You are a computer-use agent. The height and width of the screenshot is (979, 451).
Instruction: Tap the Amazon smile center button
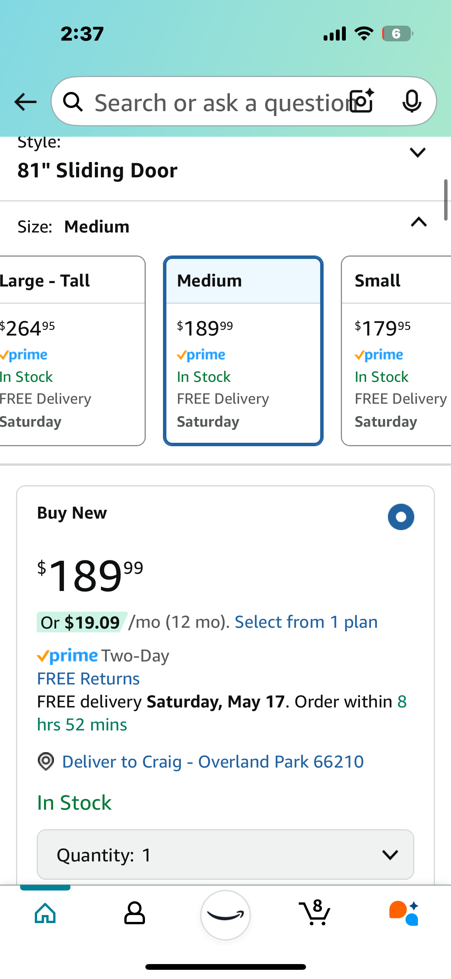225,915
